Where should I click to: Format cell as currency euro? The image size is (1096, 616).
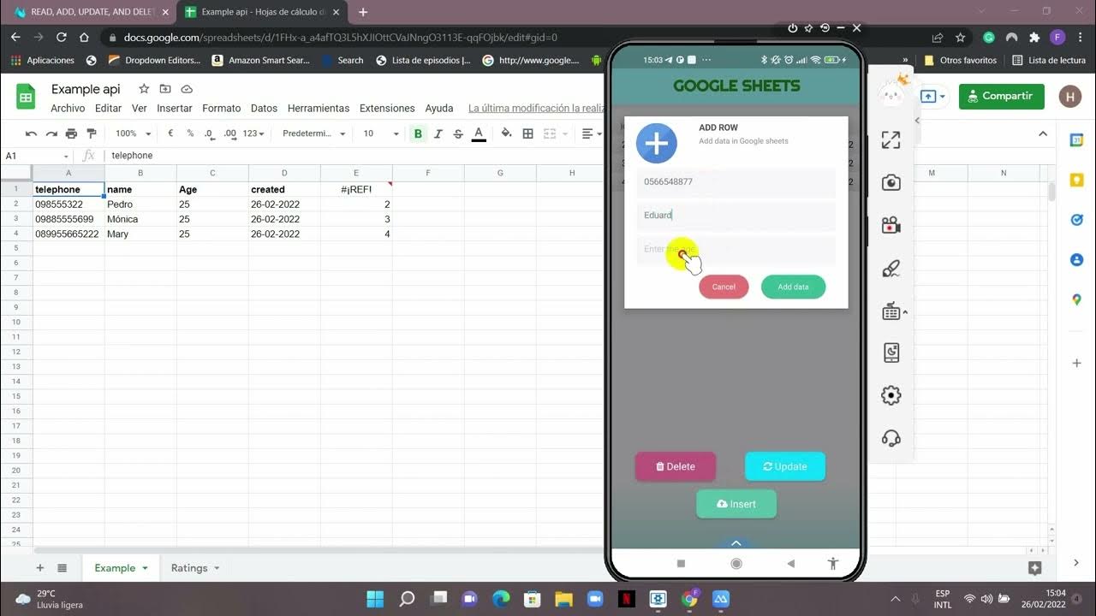170,133
